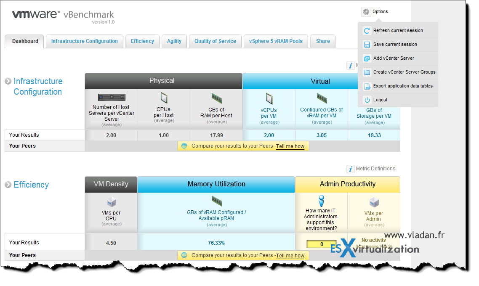Expand the Efficiency section arrow
479x286 pixels.
[x=8, y=185]
